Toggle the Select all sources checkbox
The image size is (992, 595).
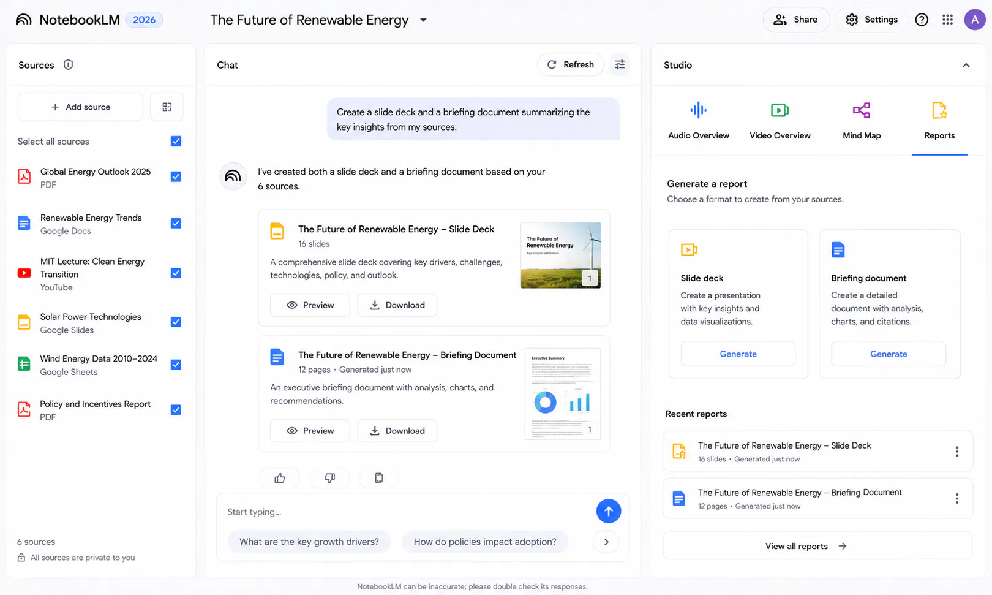pos(176,142)
